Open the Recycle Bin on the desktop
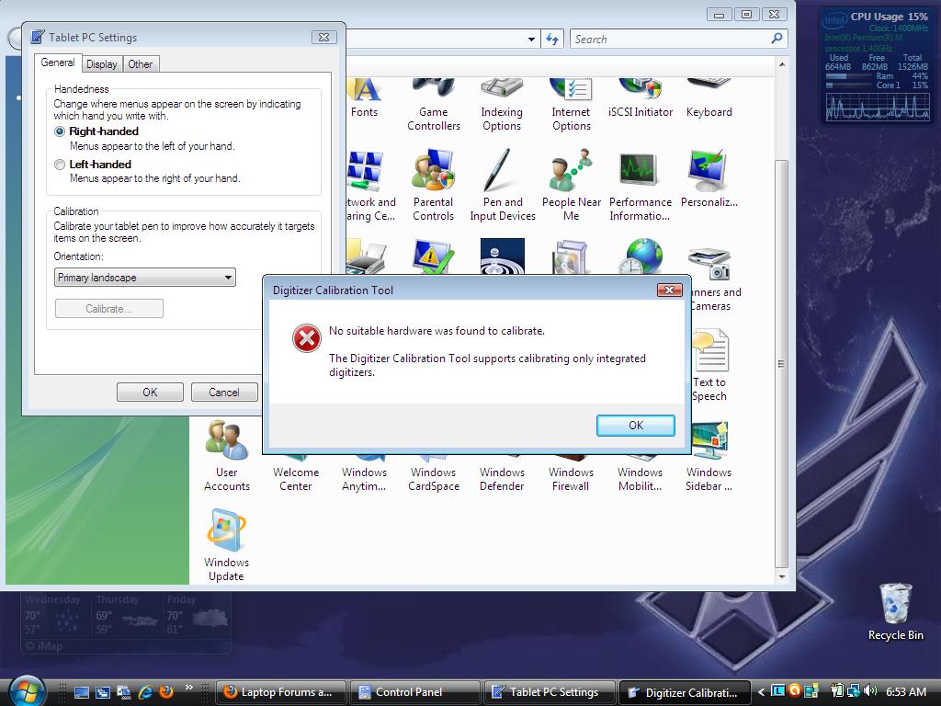 895,611
